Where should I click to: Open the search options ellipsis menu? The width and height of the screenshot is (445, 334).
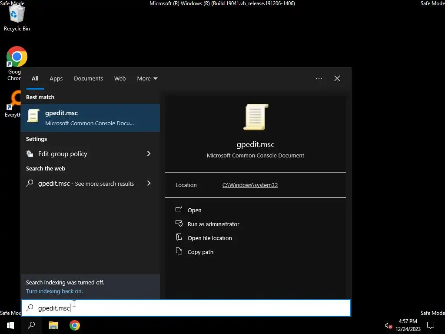319,78
